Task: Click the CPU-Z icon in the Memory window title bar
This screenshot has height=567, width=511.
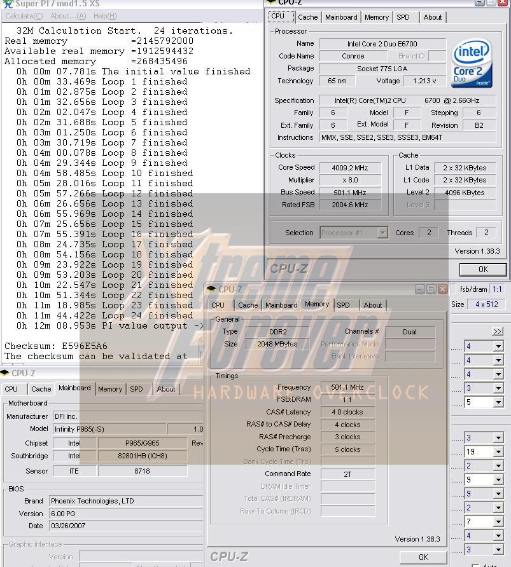Action: [x=211, y=289]
